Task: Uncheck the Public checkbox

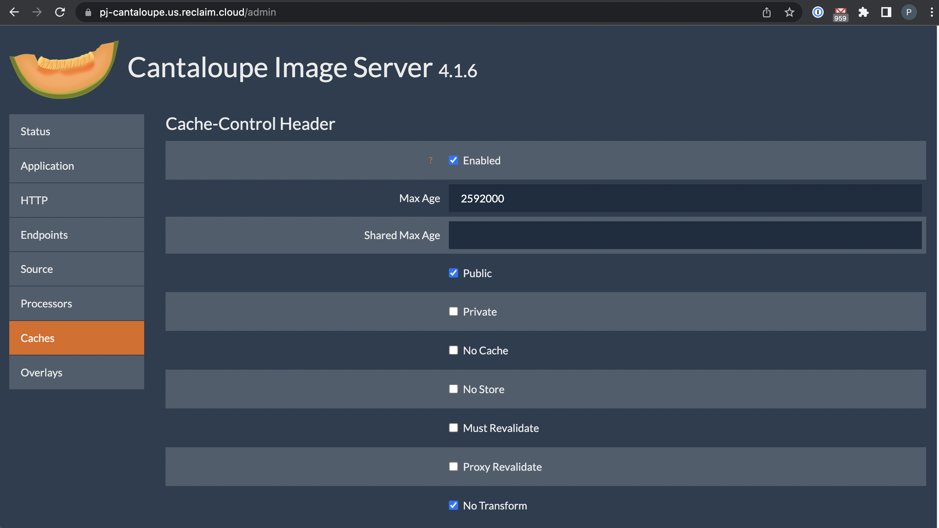Action: (453, 273)
